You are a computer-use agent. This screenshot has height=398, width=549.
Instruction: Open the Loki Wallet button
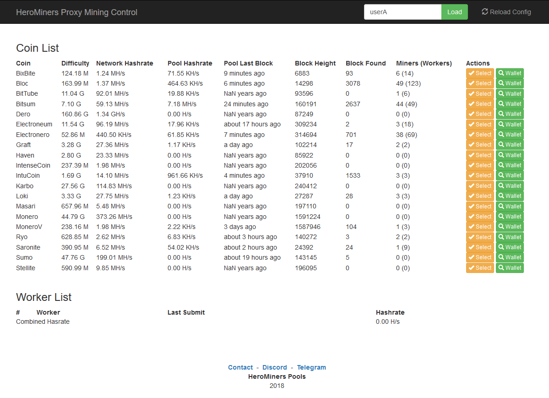tap(510, 196)
